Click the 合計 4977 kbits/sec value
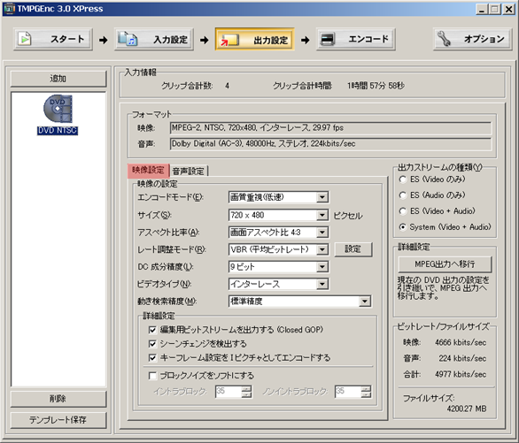 [x=461, y=374]
